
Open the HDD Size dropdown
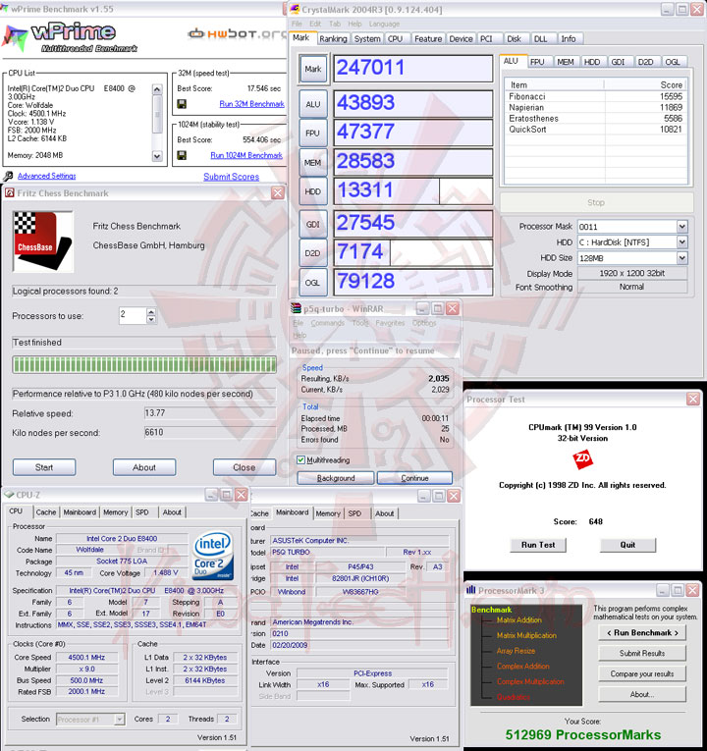pyautogui.click(x=682, y=258)
